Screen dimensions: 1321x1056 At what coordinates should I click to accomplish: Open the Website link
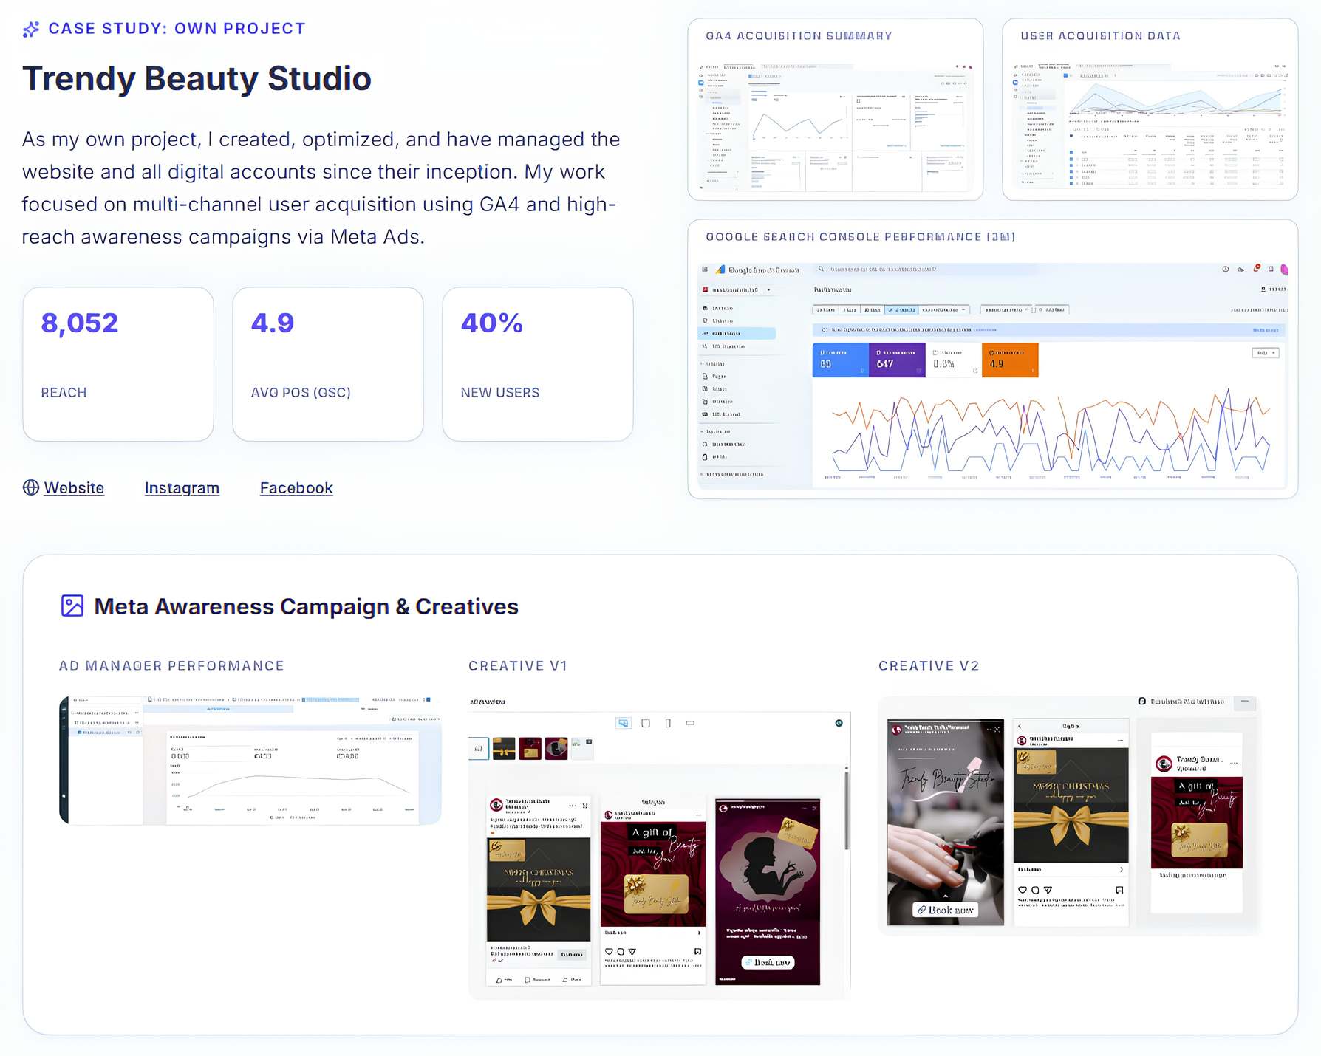tap(74, 488)
